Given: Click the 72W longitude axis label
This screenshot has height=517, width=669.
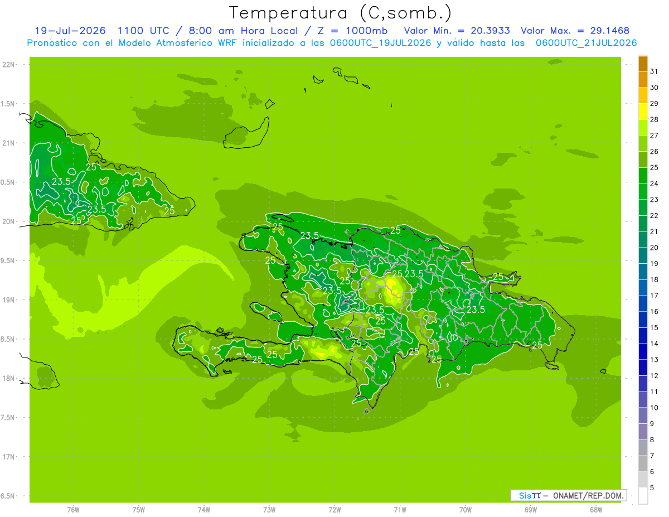Looking at the screenshot, I should coord(334,509).
